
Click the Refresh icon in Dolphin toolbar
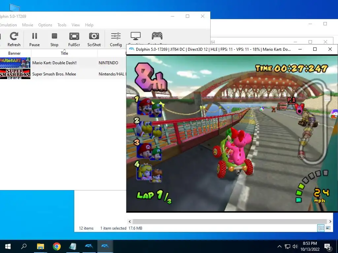[14, 39]
